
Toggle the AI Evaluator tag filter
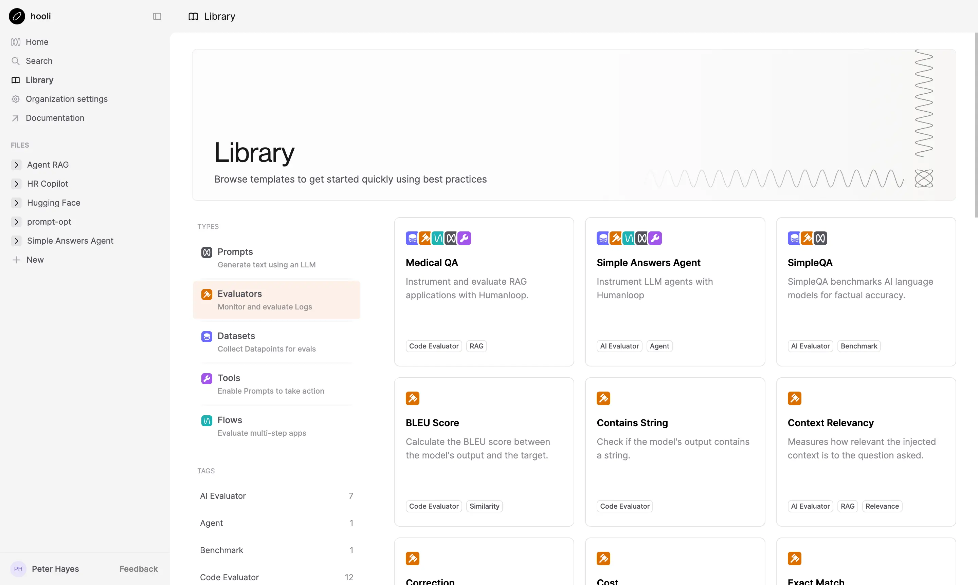[276, 496]
